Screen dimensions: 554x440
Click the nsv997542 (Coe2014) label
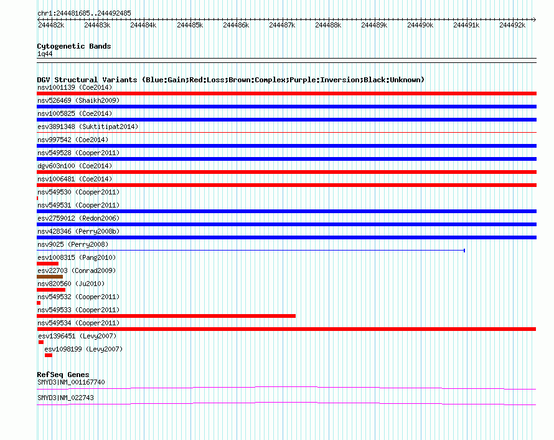[x=73, y=140]
